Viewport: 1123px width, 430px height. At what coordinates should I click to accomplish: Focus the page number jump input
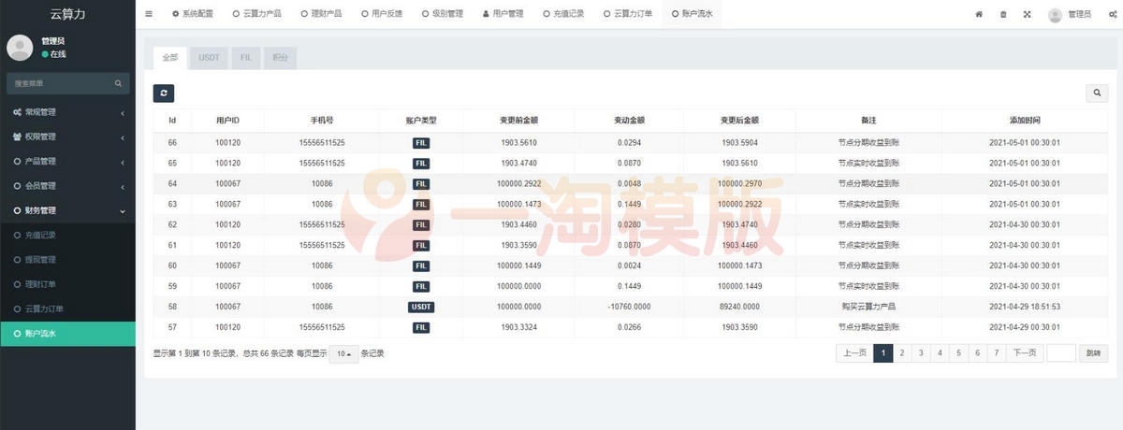pos(1061,353)
